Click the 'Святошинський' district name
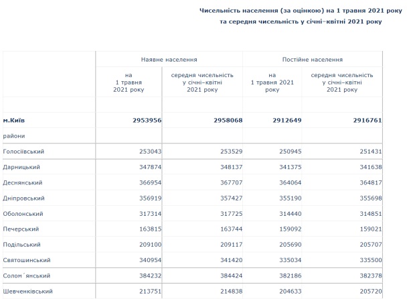The width and height of the screenshot is (407, 299). coord(27,260)
